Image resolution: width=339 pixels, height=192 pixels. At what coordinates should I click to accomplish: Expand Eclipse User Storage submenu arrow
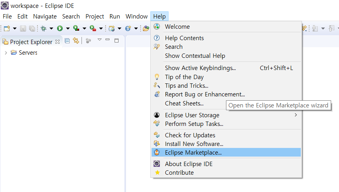(x=296, y=115)
